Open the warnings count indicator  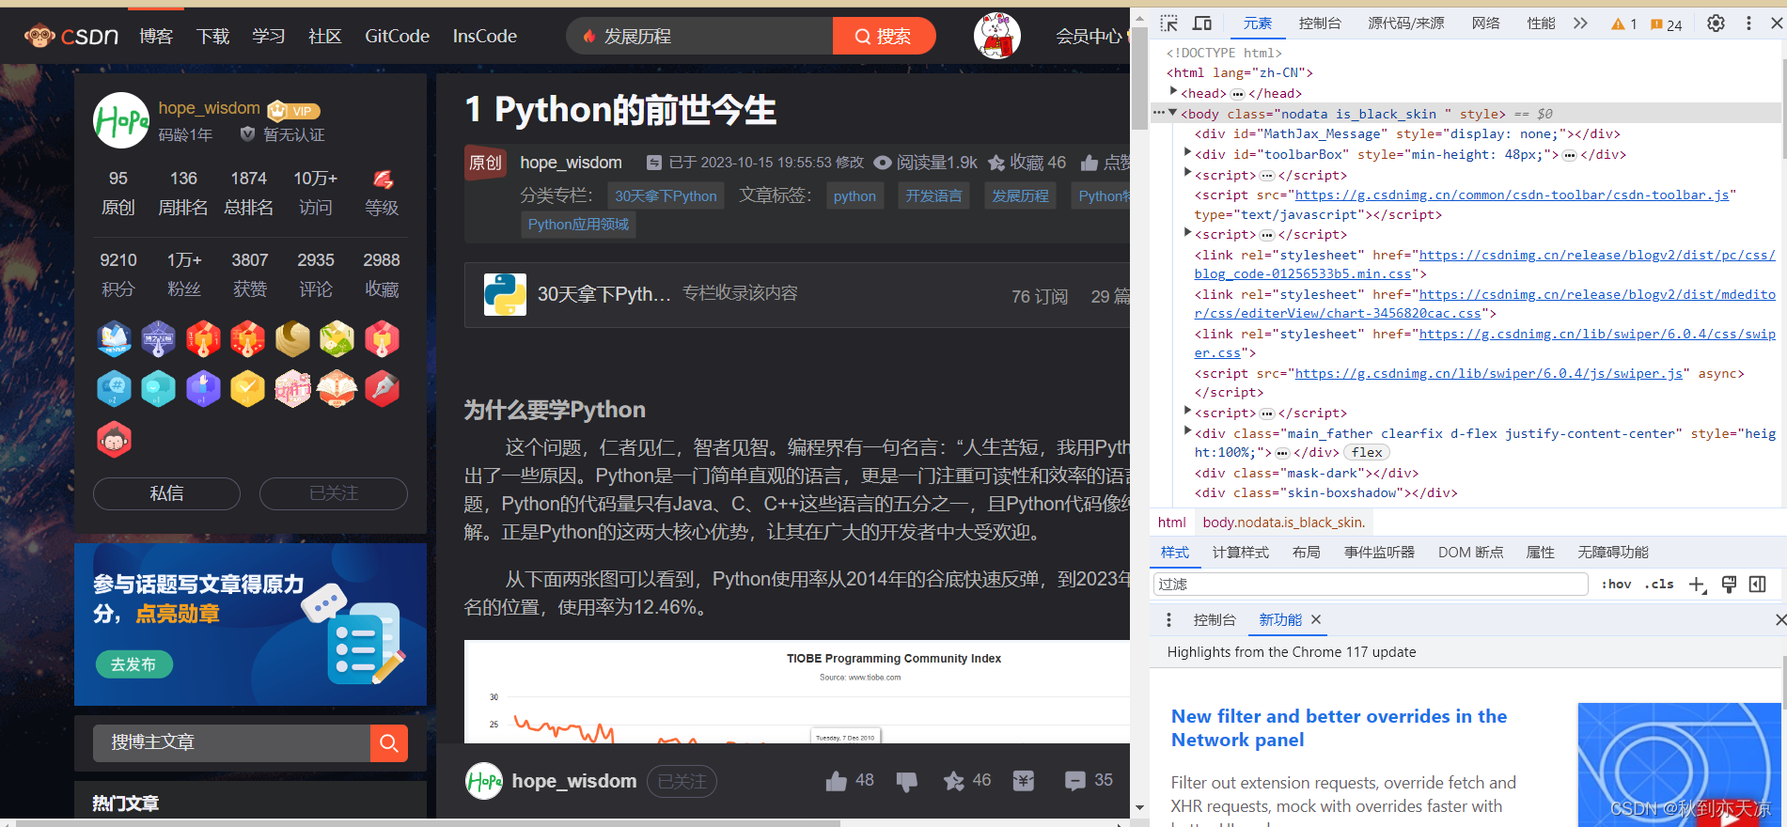tap(1623, 24)
